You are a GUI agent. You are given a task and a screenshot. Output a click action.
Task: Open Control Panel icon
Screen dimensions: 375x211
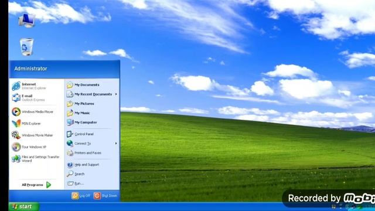pyautogui.click(x=70, y=134)
